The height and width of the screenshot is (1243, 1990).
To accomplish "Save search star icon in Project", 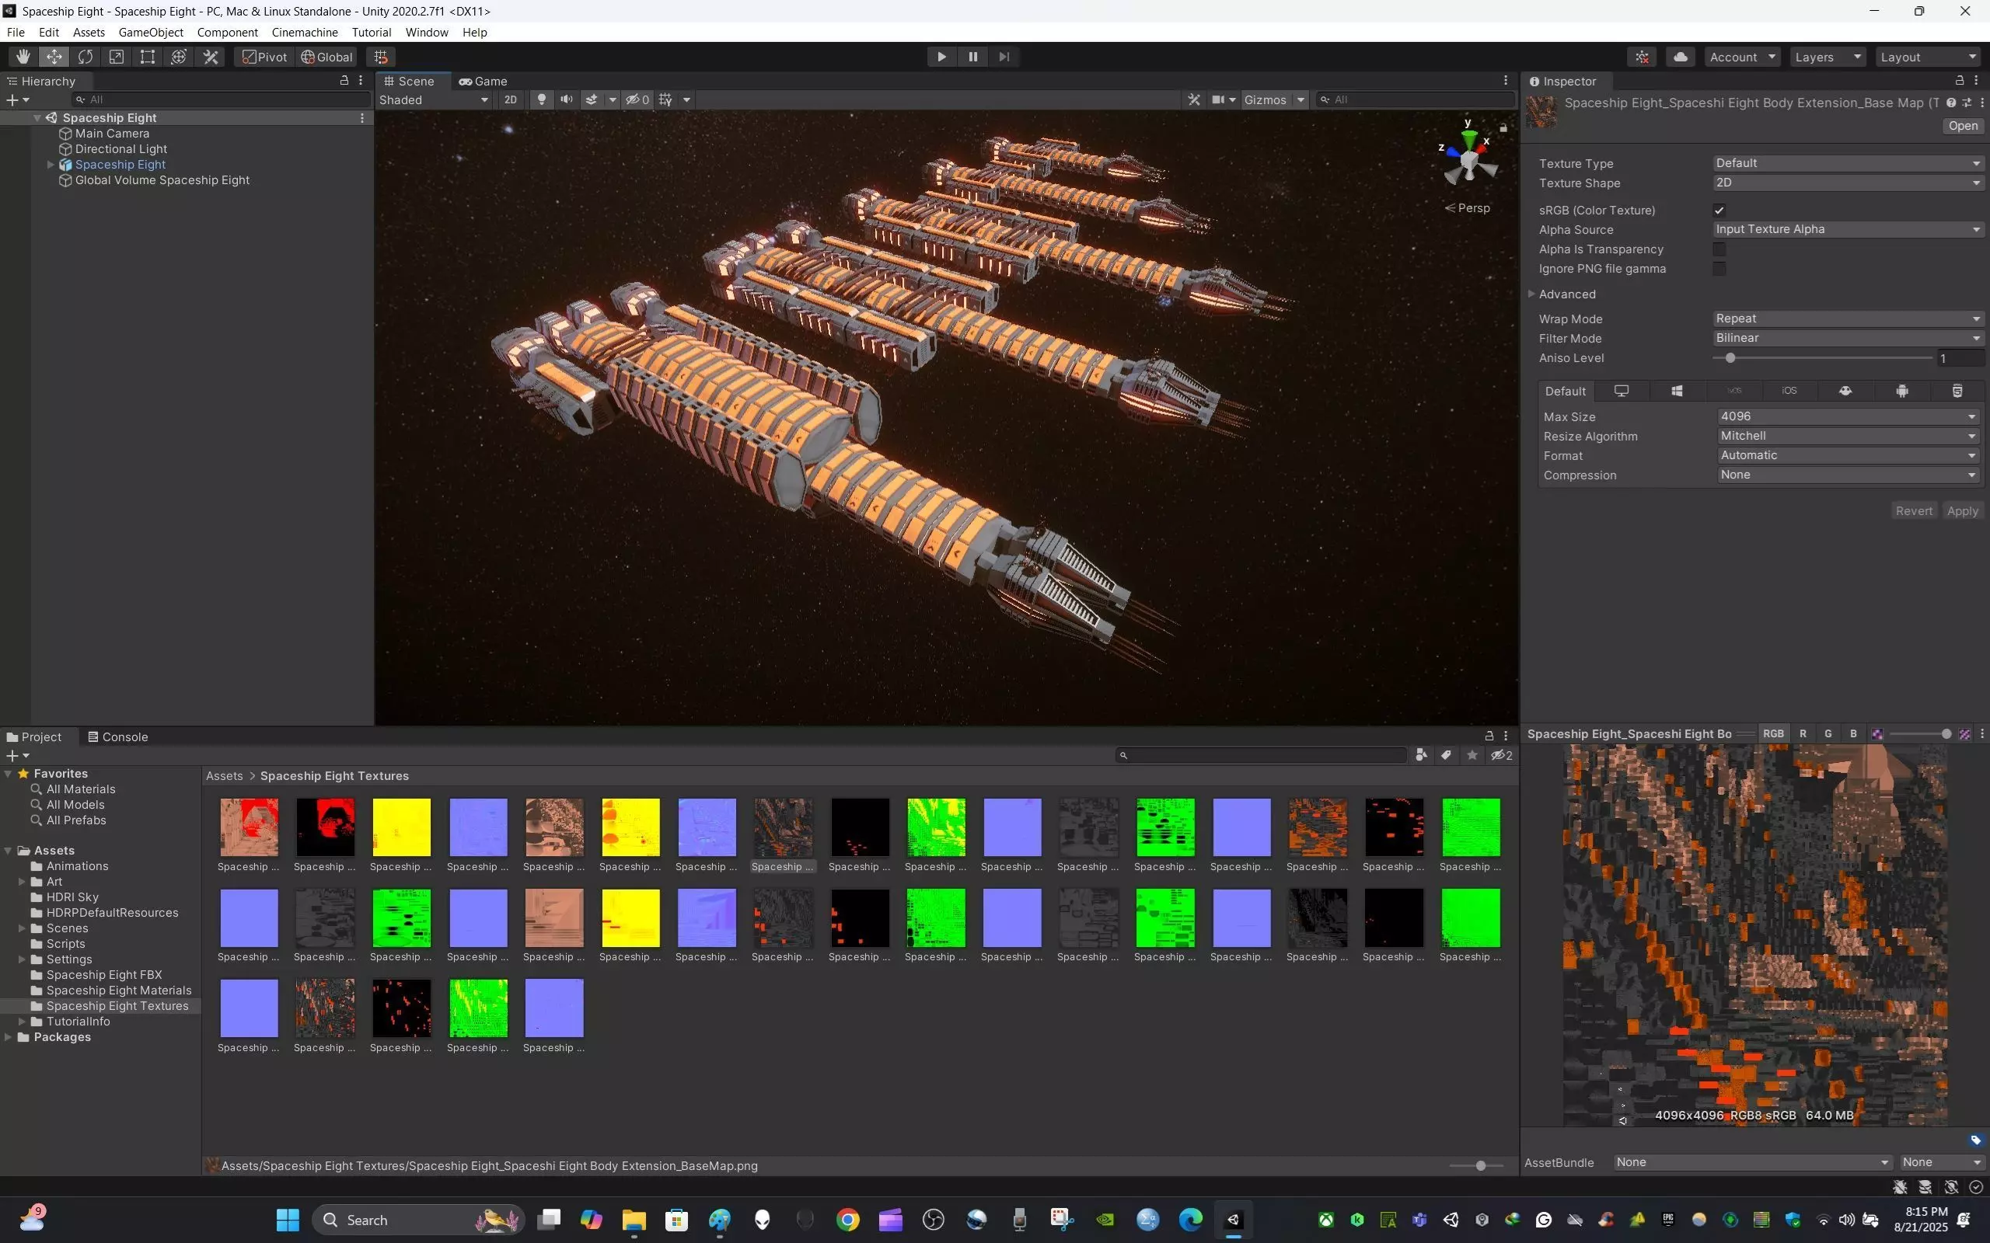I will pos(1472,754).
